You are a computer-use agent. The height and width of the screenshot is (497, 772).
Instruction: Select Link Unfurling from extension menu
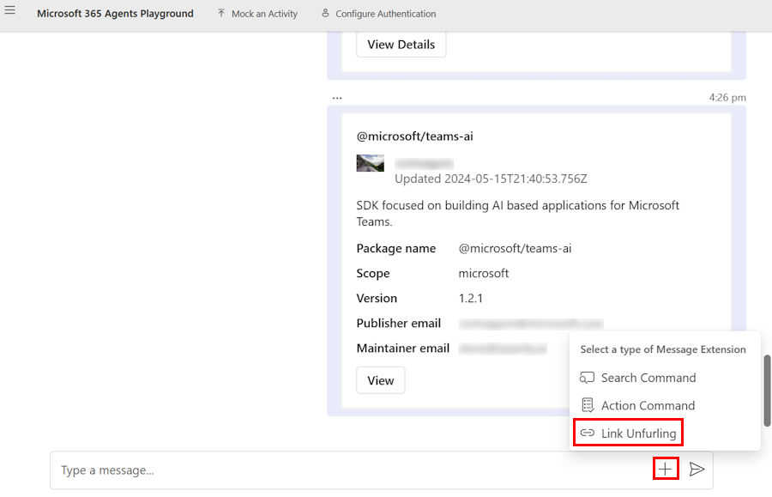tap(628, 433)
